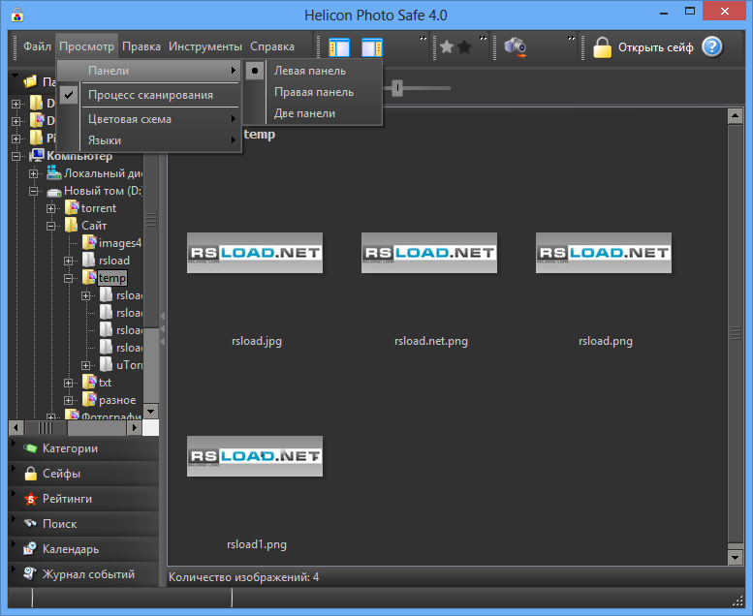Click the Сейфы lock icon
Screen dimensions: 753x616
(31, 474)
